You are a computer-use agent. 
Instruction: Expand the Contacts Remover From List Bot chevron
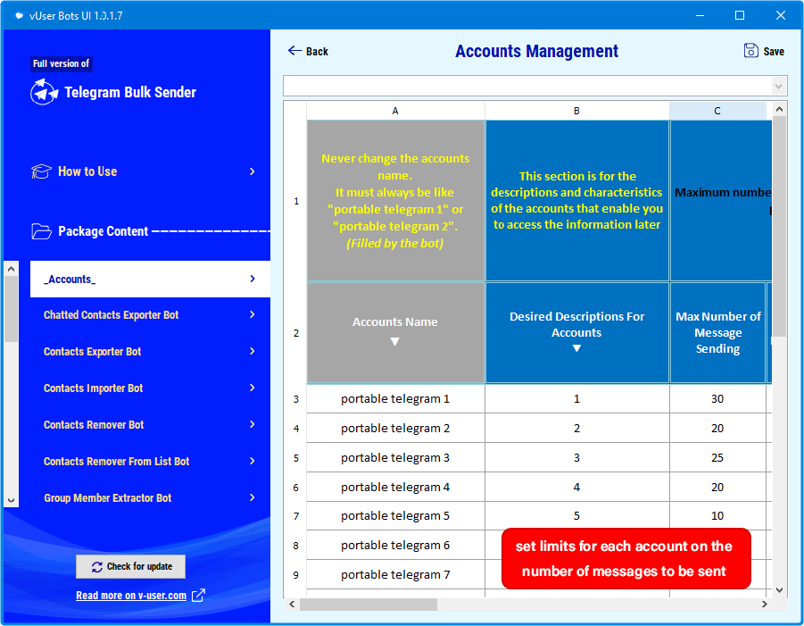pyautogui.click(x=253, y=461)
